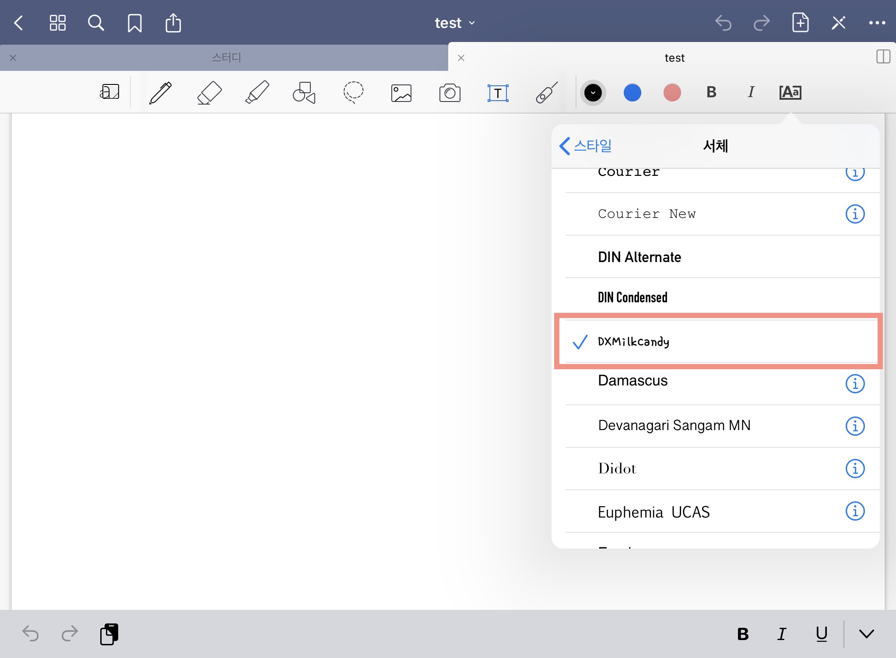Go back to 스타일 menu
896x658 pixels.
point(586,146)
